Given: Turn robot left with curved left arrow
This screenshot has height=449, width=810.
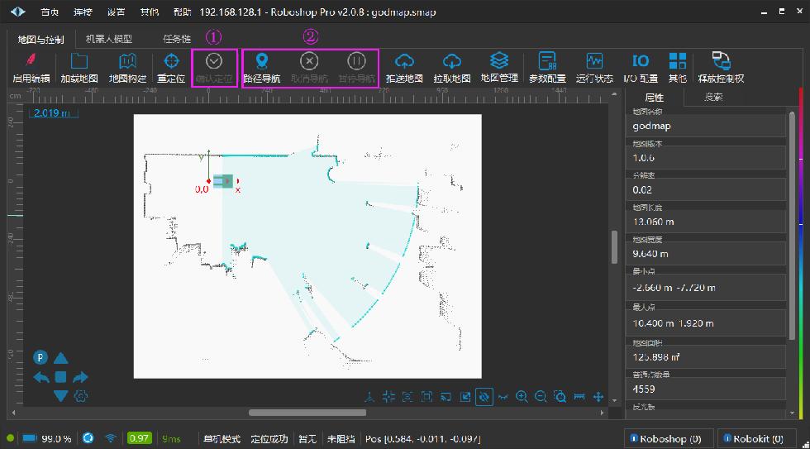Looking at the screenshot, I should [x=41, y=377].
